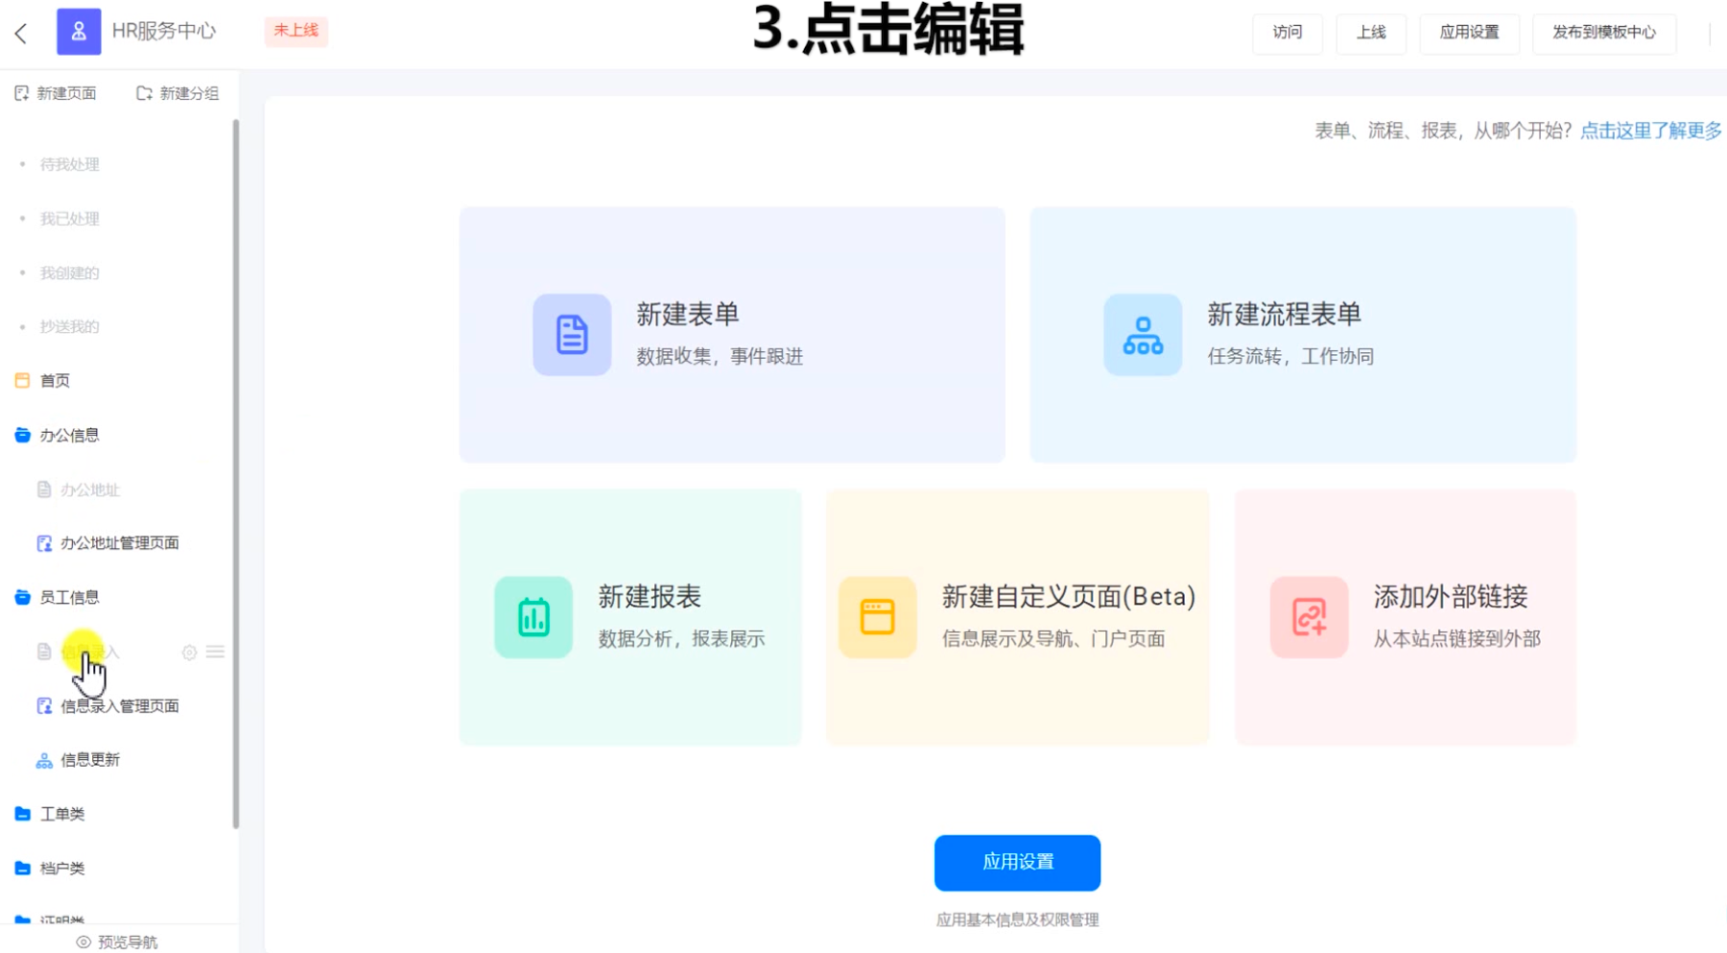Image resolution: width=1727 pixels, height=953 pixels.
Task: Go back using the left arrow
Action: click(x=21, y=34)
